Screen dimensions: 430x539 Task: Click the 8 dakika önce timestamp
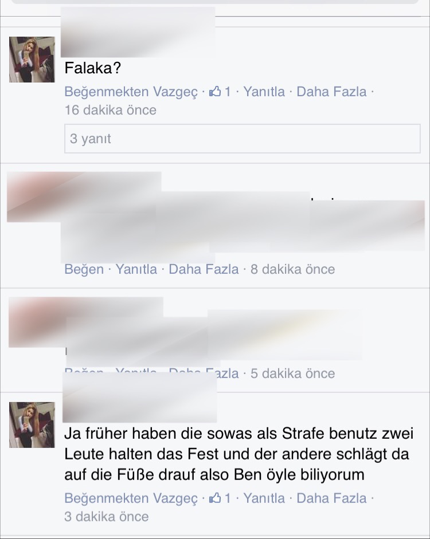click(293, 269)
